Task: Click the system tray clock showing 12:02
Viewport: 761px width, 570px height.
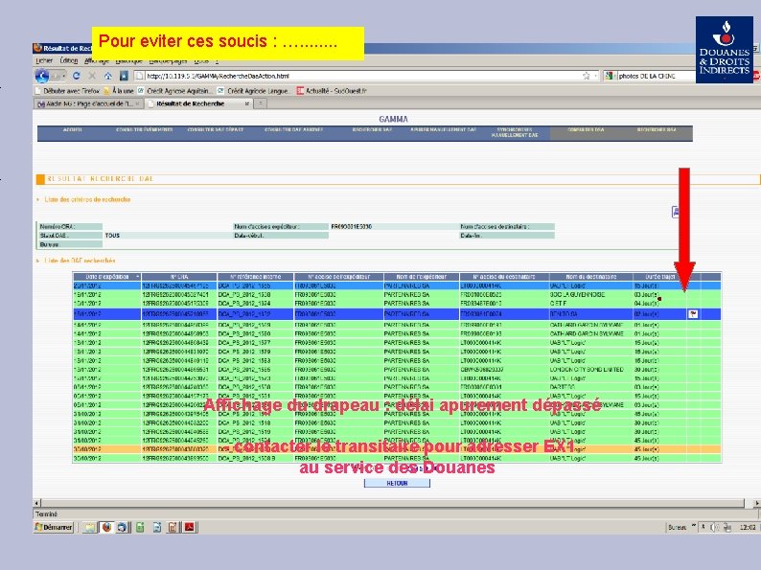Action: [x=748, y=527]
